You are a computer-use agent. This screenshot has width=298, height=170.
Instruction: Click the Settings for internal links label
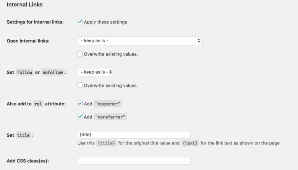pos(35,22)
